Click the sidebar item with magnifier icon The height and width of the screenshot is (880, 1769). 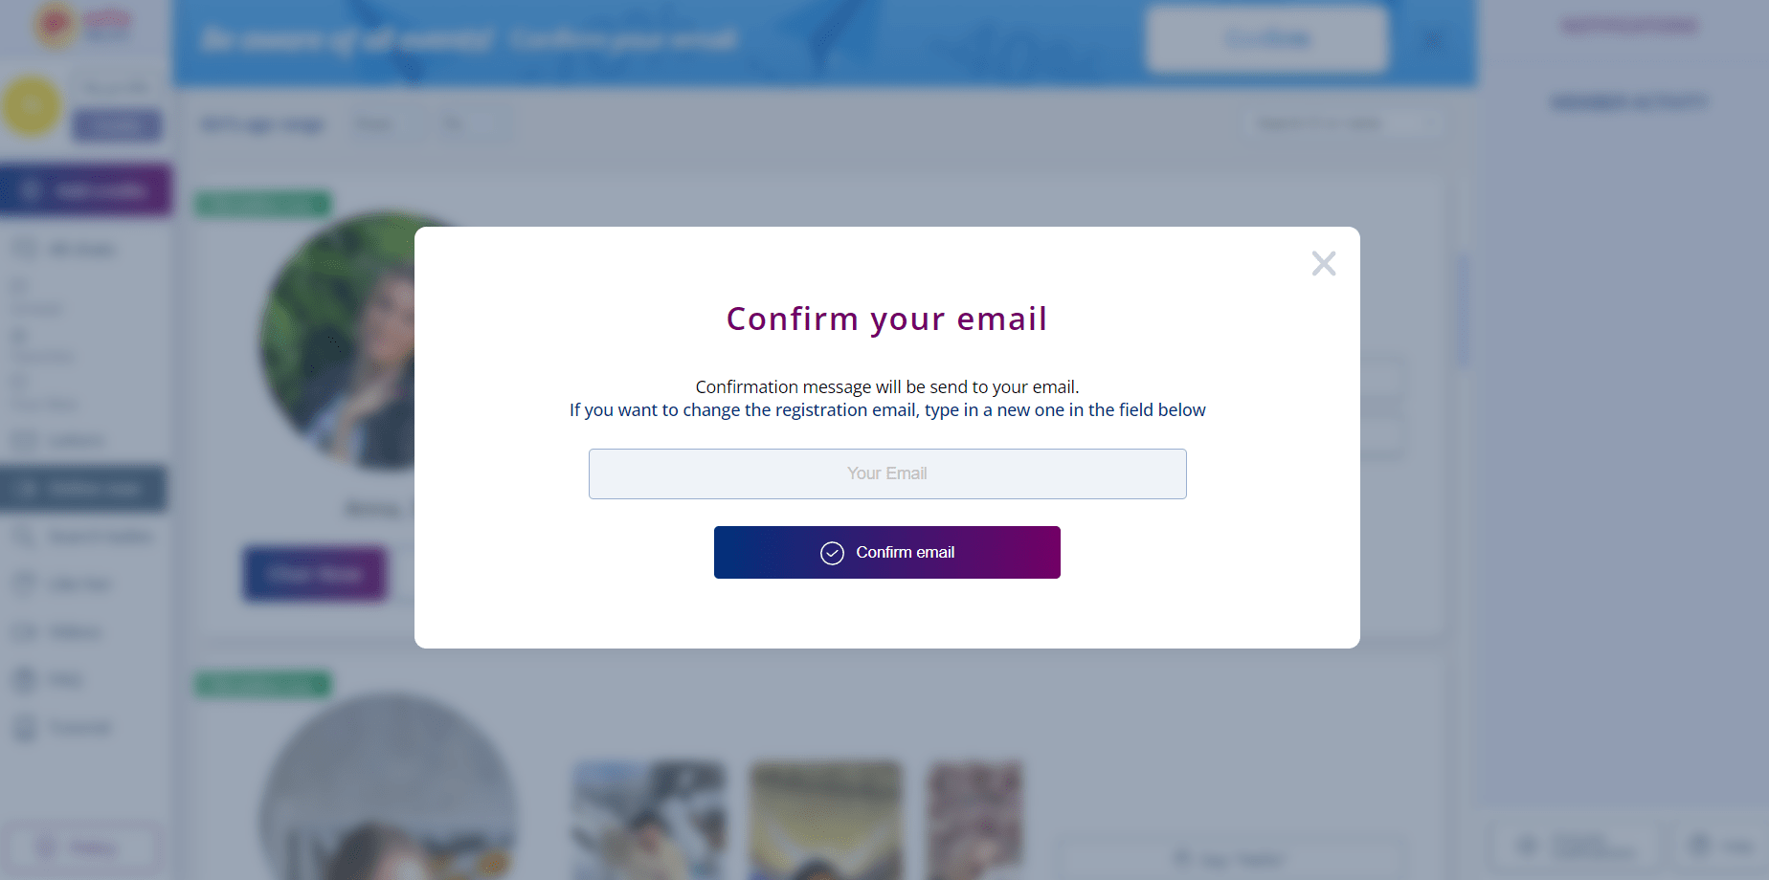click(83, 537)
